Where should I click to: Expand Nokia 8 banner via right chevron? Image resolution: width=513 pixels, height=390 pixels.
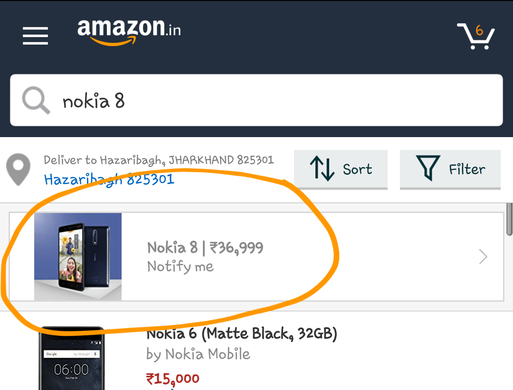point(483,256)
